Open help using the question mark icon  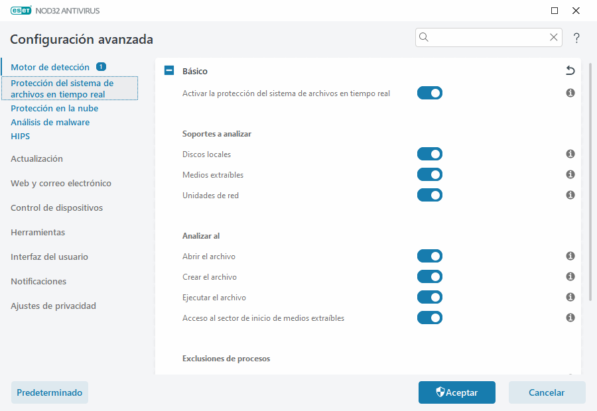(x=576, y=38)
